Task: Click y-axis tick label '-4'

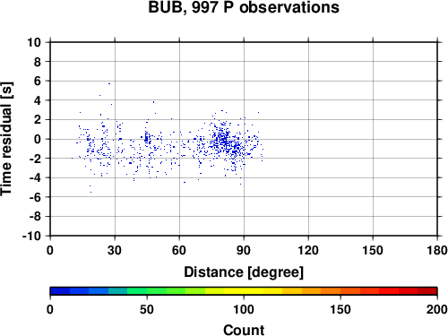Action: point(35,177)
